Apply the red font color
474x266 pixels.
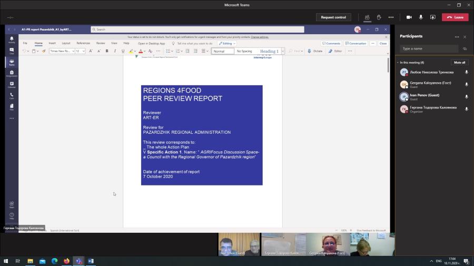click(141, 51)
